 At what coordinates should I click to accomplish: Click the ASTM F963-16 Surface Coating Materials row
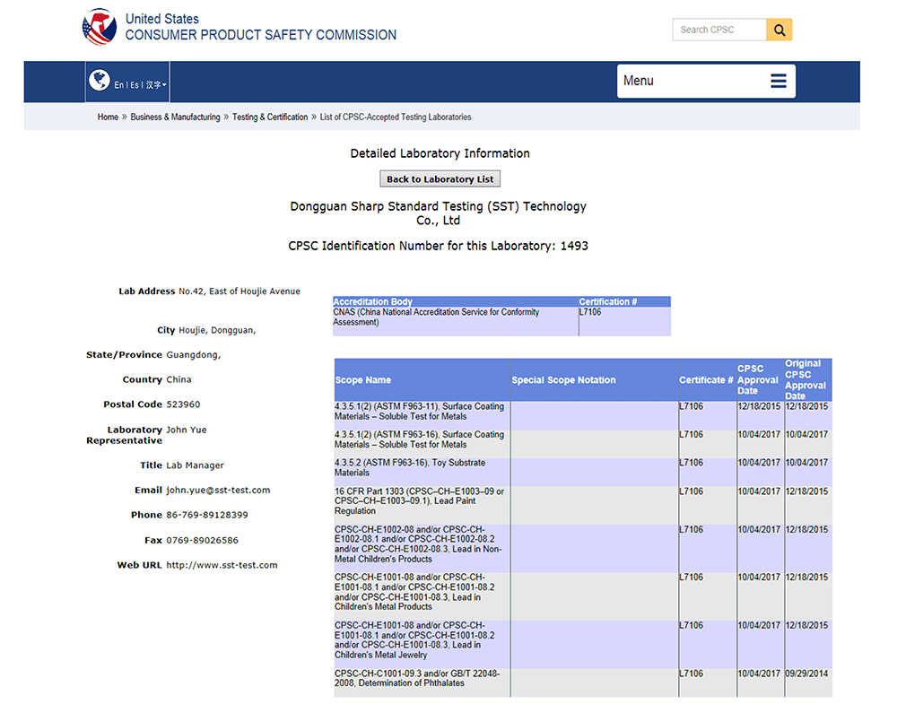[x=583, y=443]
